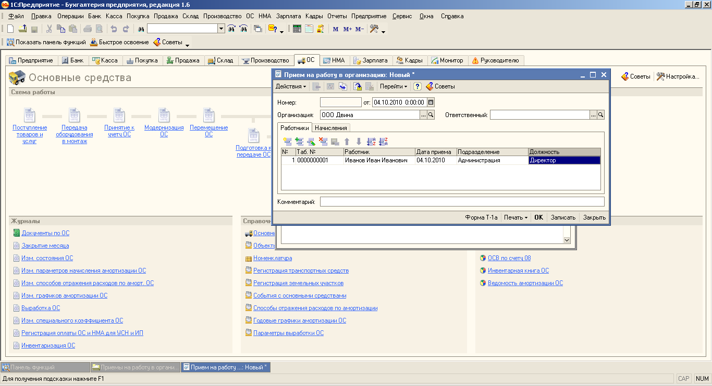This screenshot has height=386, width=712.
Task: Open the Печать dropdown
Action: coord(516,217)
